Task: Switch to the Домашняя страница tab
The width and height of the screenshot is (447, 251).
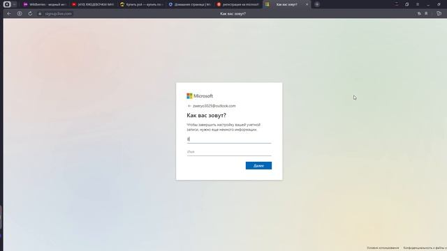Action: tap(190, 4)
